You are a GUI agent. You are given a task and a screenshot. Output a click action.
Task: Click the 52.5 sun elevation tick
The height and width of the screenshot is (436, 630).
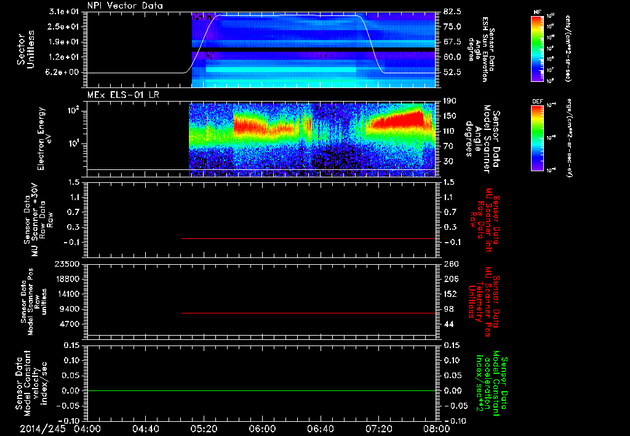(452, 72)
